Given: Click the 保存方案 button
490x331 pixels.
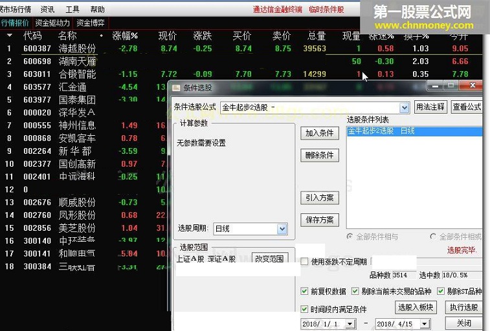Looking at the screenshot, I should click(320, 220).
